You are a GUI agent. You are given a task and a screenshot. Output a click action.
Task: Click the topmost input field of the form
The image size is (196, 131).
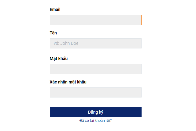tap(95, 20)
